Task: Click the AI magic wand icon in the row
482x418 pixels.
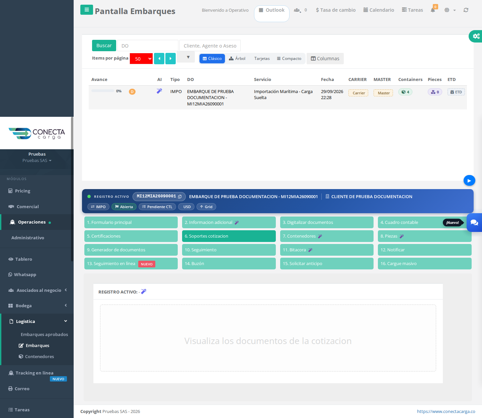Action: (159, 91)
